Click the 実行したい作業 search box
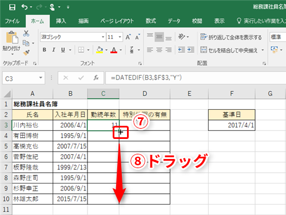The height and width of the screenshot is (215, 286). tap(261, 21)
